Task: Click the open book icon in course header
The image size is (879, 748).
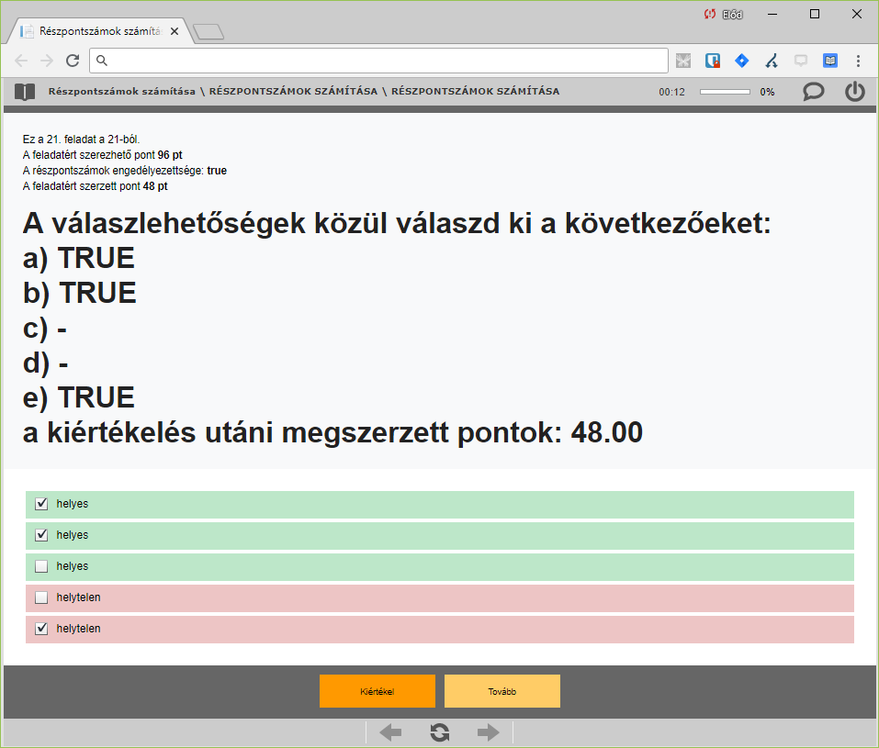Action: pos(25,92)
